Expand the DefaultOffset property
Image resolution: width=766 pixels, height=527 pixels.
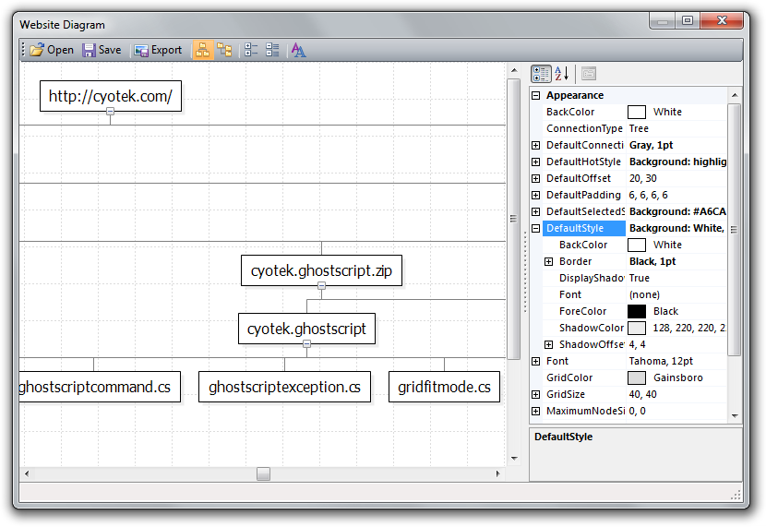536,178
